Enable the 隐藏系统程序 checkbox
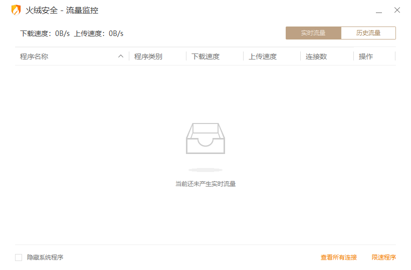This screenshot has height=270, width=411. coord(19,257)
